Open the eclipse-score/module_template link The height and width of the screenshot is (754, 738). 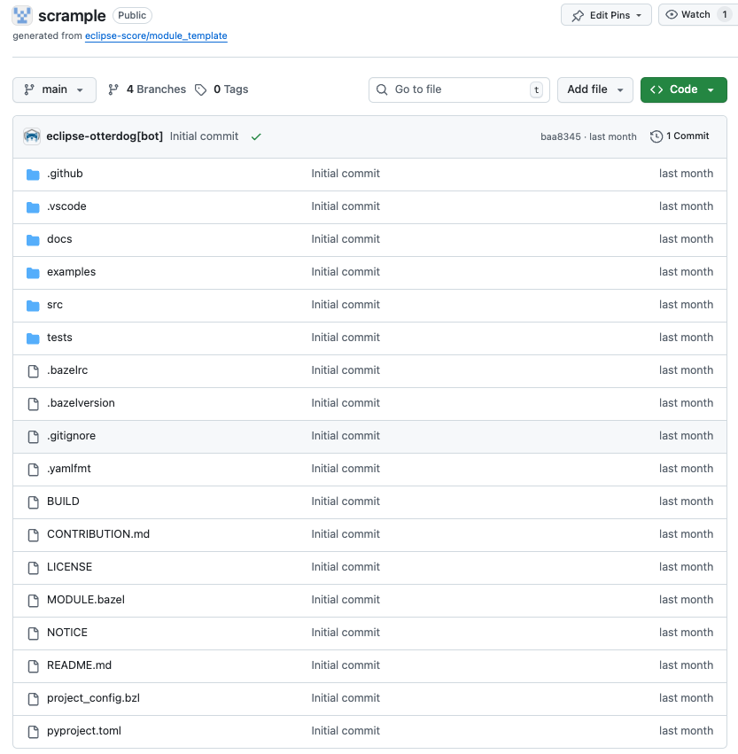coord(156,36)
